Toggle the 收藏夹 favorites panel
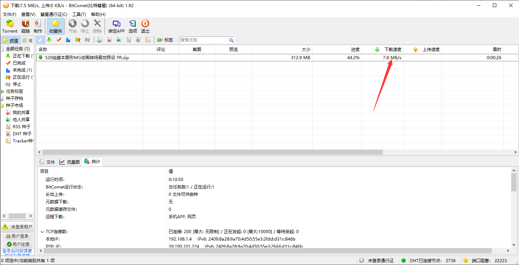 (x=55, y=26)
